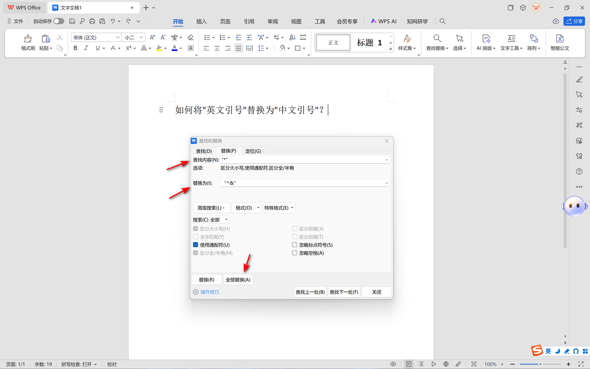Open the Find and Replace magnifier tool
Screen dimensions: 590x369
pyautogui.click(x=437, y=39)
